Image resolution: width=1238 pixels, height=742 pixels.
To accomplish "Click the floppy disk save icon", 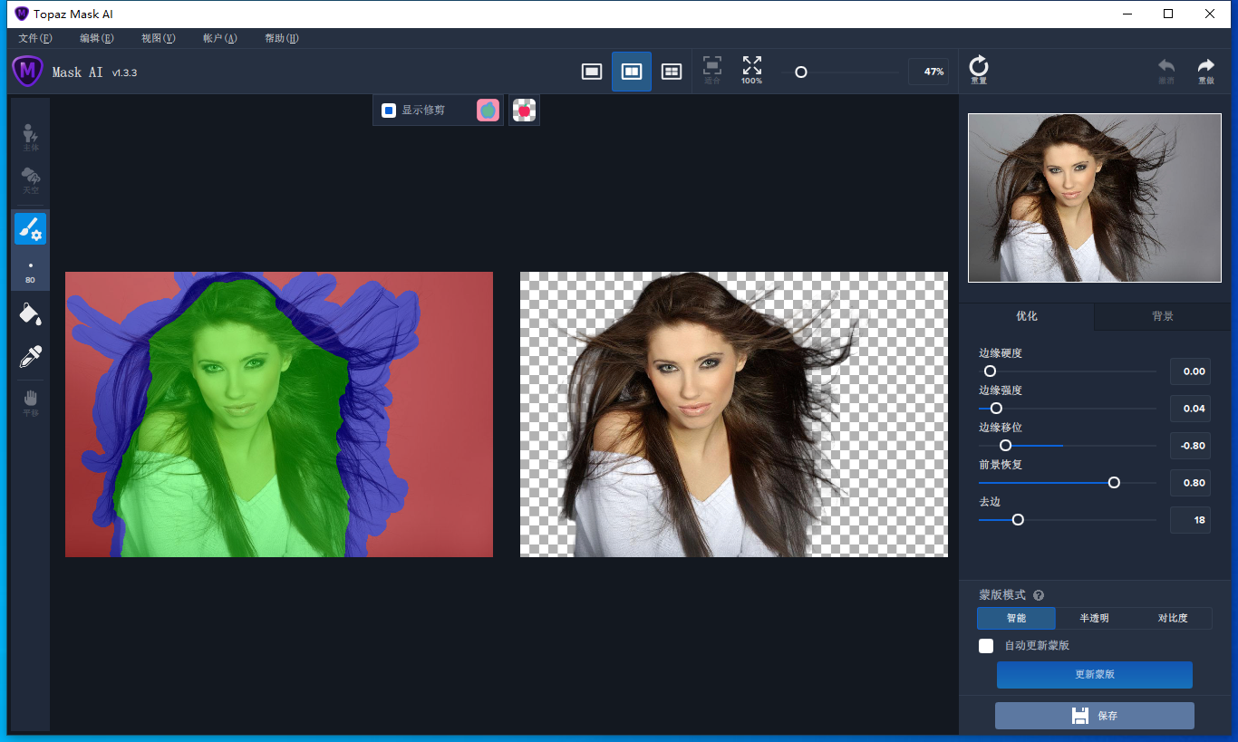I will [1080, 716].
